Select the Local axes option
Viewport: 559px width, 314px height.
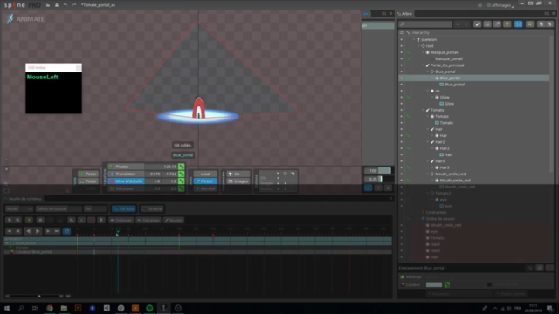click(205, 174)
